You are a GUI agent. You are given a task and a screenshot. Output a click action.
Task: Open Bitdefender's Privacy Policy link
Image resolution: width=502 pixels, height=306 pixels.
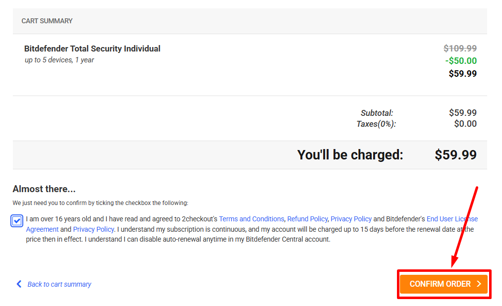pyautogui.click(x=93, y=229)
